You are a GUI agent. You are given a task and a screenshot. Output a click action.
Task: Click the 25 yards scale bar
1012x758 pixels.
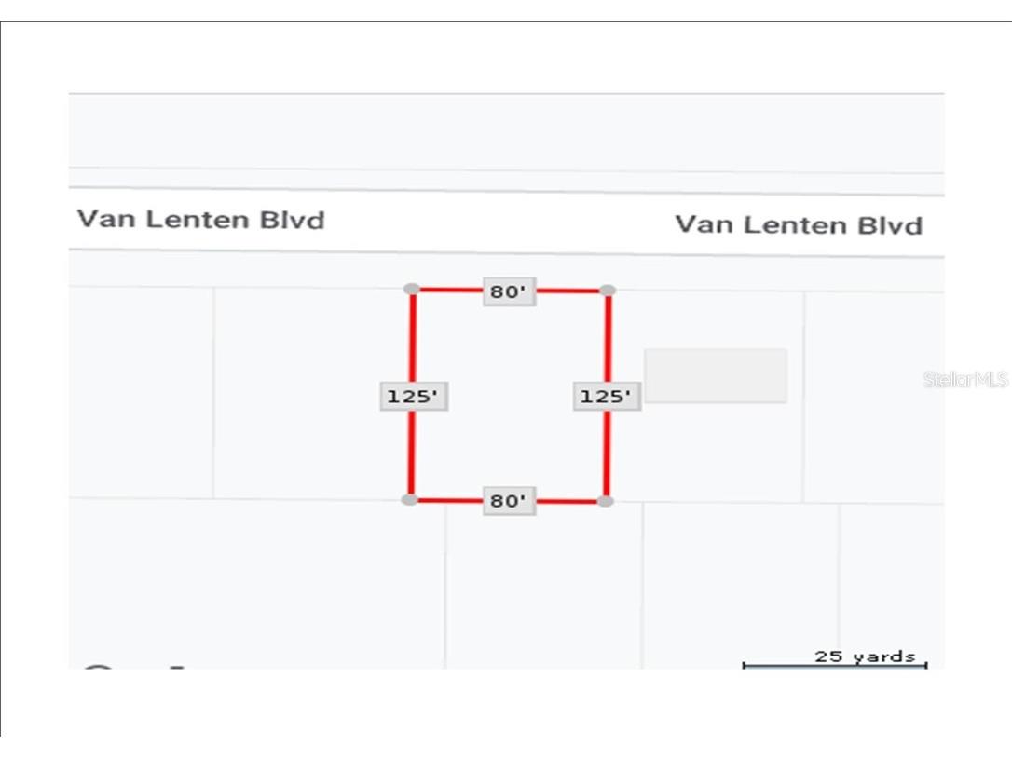834,663
